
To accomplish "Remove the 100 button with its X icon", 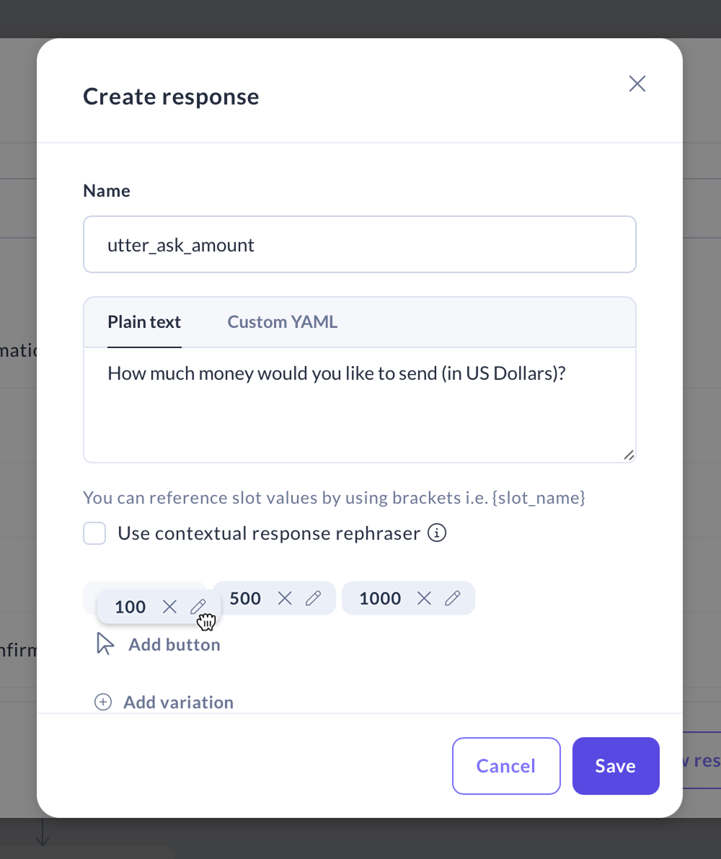I will coord(169,607).
